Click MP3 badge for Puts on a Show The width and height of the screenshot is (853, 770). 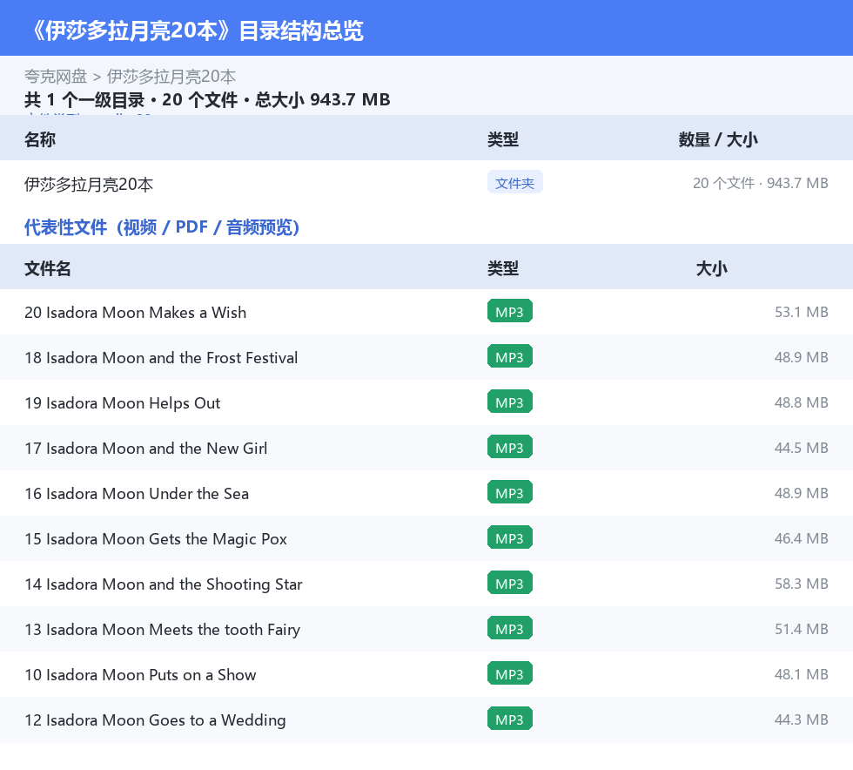pos(510,673)
